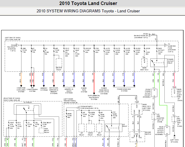Viewport: 185px width, 147px height.
Task: Click the RH RR DOOR FUSE label
Action: (x=138, y=51)
